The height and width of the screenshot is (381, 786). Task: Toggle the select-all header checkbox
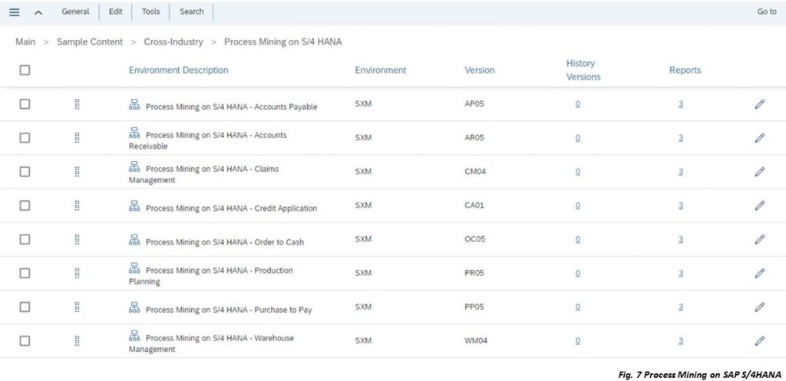point(25,70)
